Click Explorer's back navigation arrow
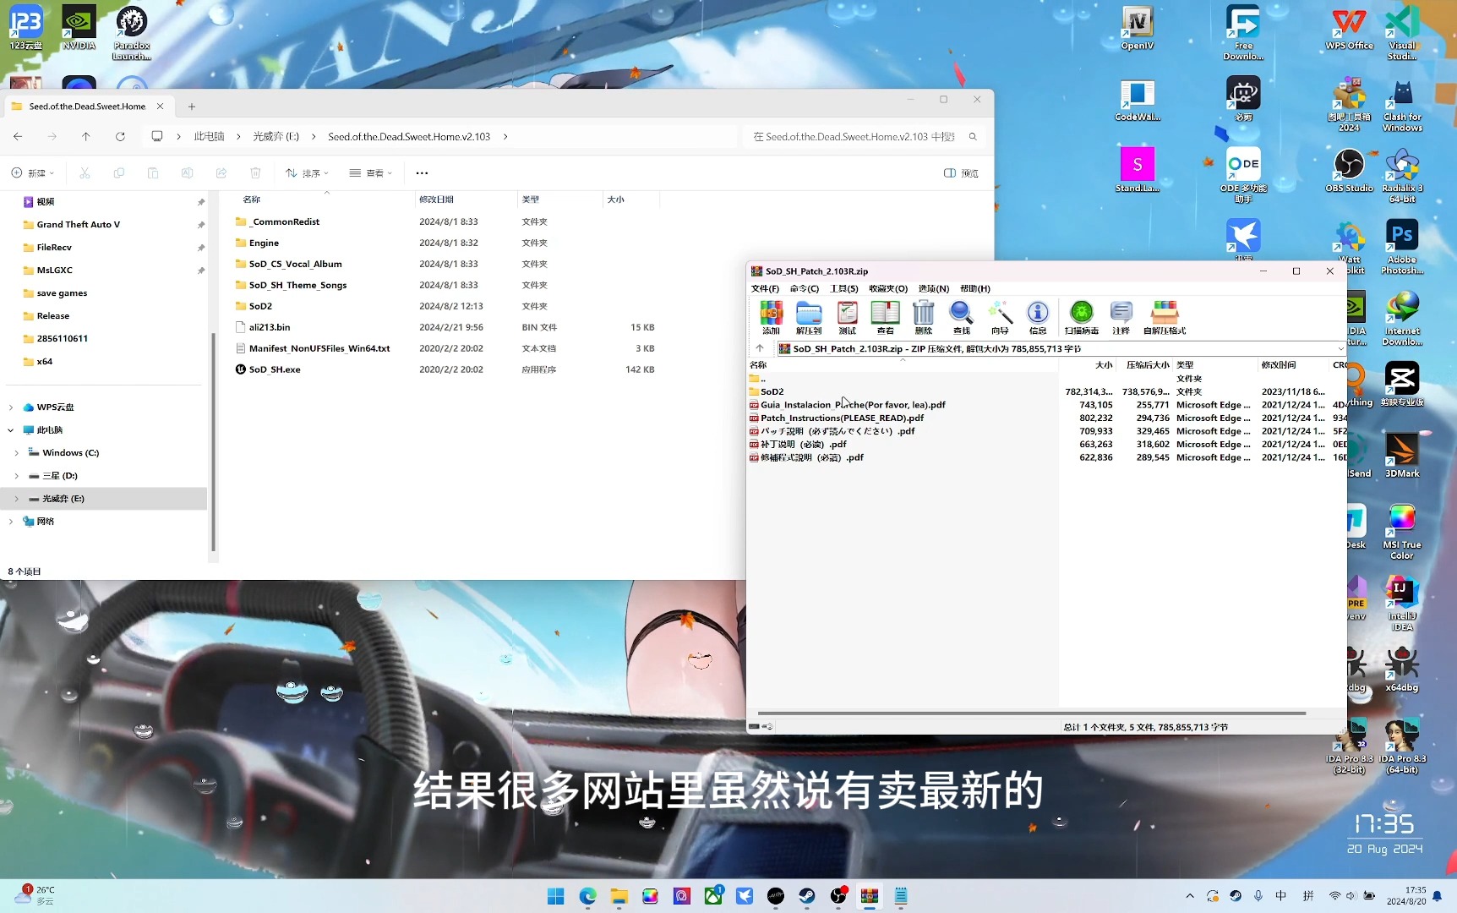The width and height of the screenshot is (1457, 913). coord(18,136)
